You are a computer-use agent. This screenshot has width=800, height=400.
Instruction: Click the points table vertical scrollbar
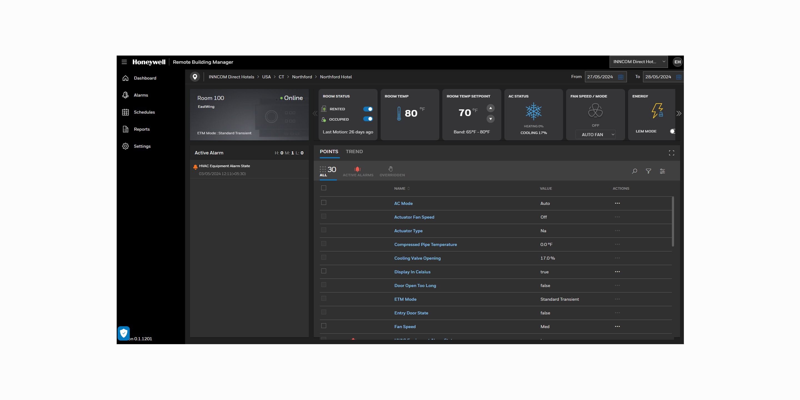coord(673,221)
